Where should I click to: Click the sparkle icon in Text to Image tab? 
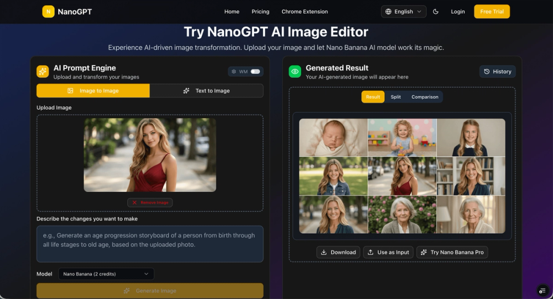point(186,91)
